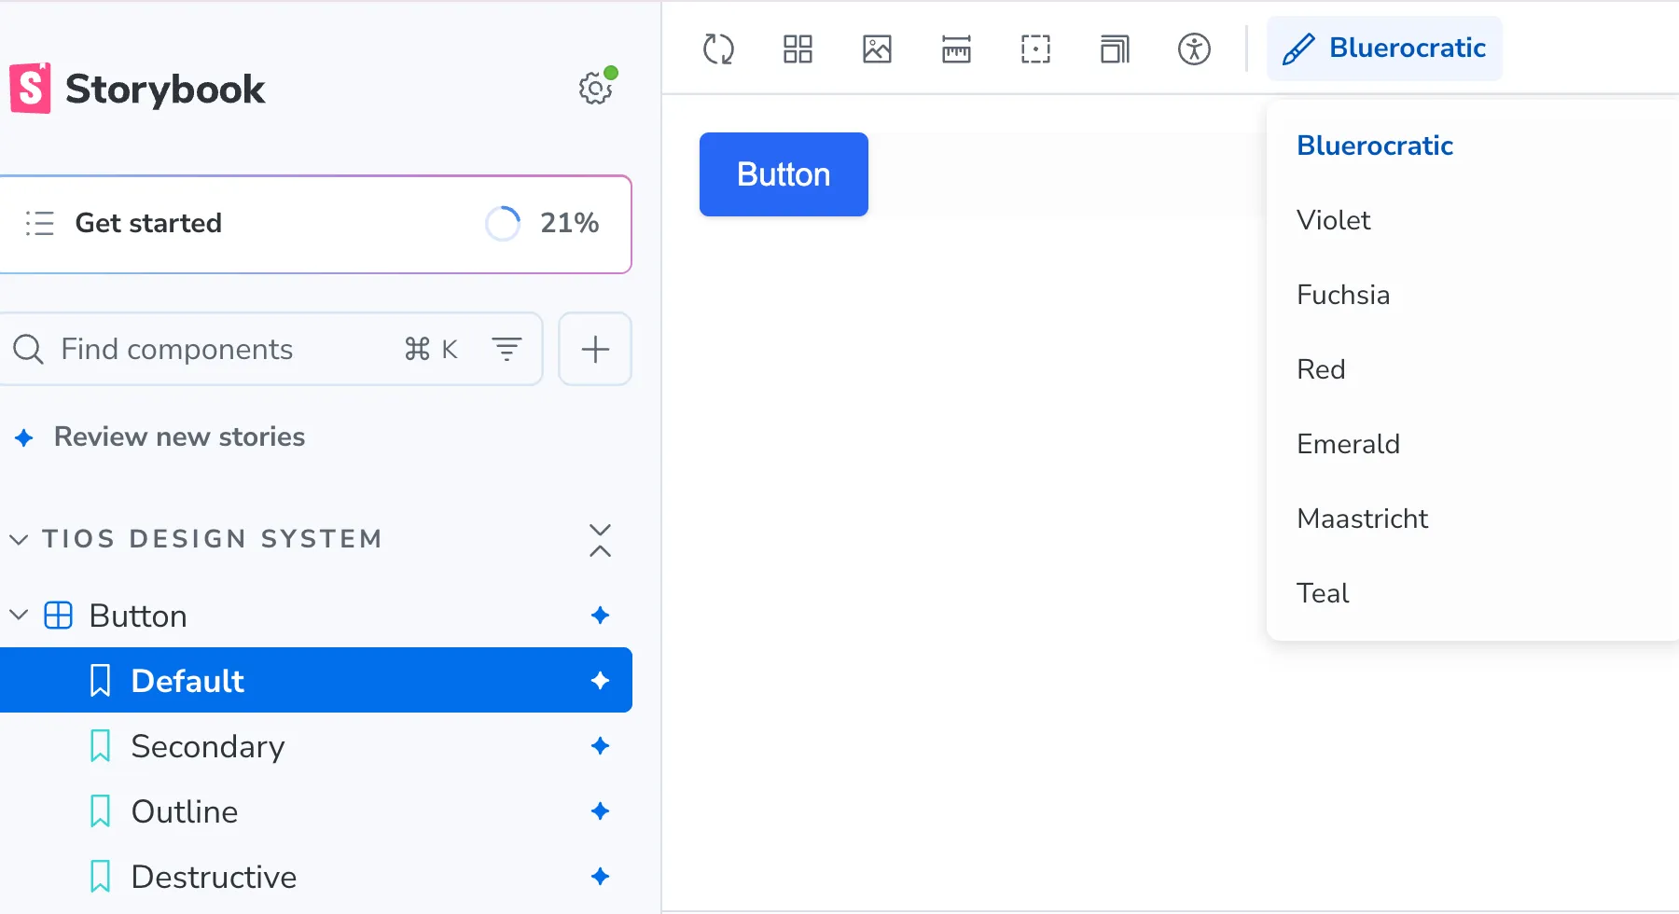Click sparkle icon by Review new stories
Viewport: 1679px width, 914px height.
click(x=24, y=437)
